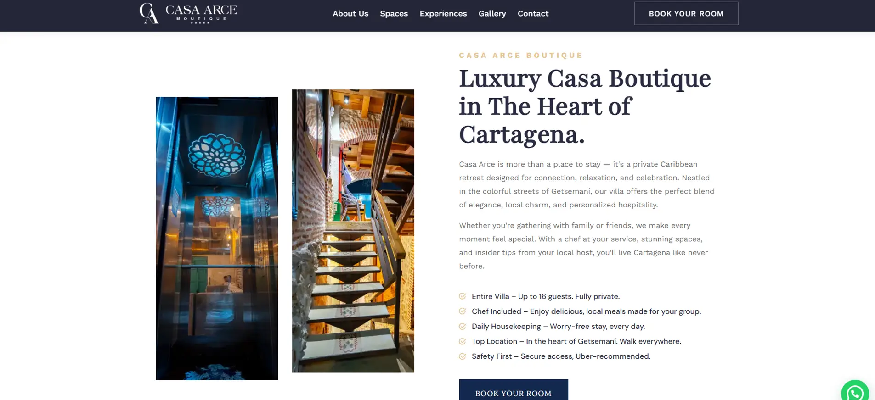Viewport: 875px width, 400px height.
Task: Click check icon beside Entire Villa
Action: pyautogui.click(x=463, y=296)
